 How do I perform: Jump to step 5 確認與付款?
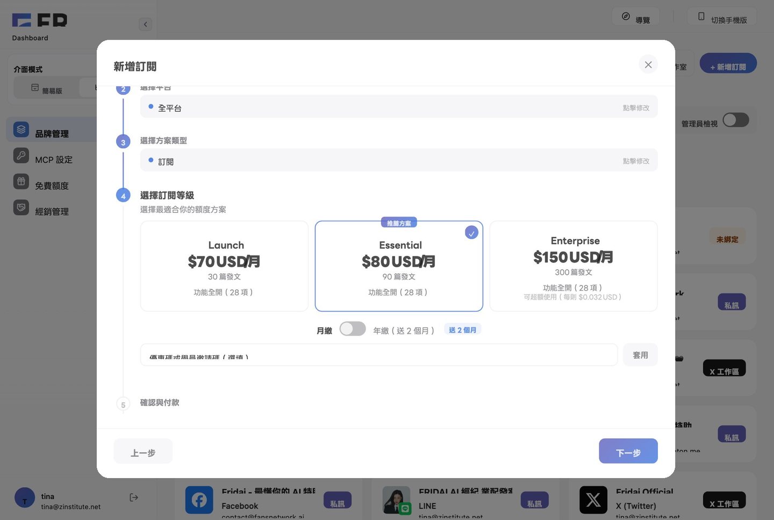pos(160,403)
